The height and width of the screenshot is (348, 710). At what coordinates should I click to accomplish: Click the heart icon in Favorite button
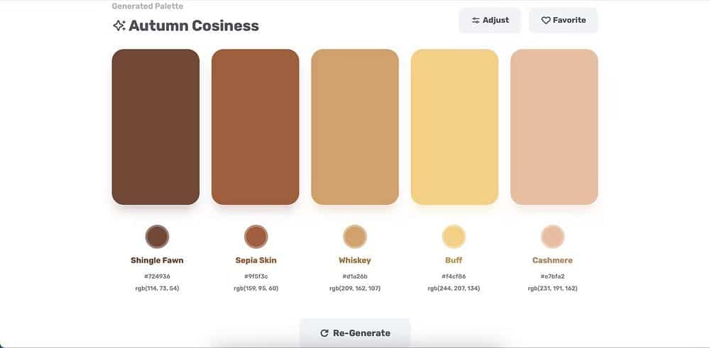pyautogui.click(x=546, y=21)
